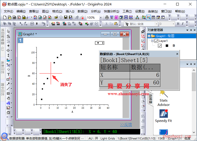Select the Graph1 - 绘图 tree item
Image resolution: width=197 pixels, height=141 pixels.
(165, 36)
